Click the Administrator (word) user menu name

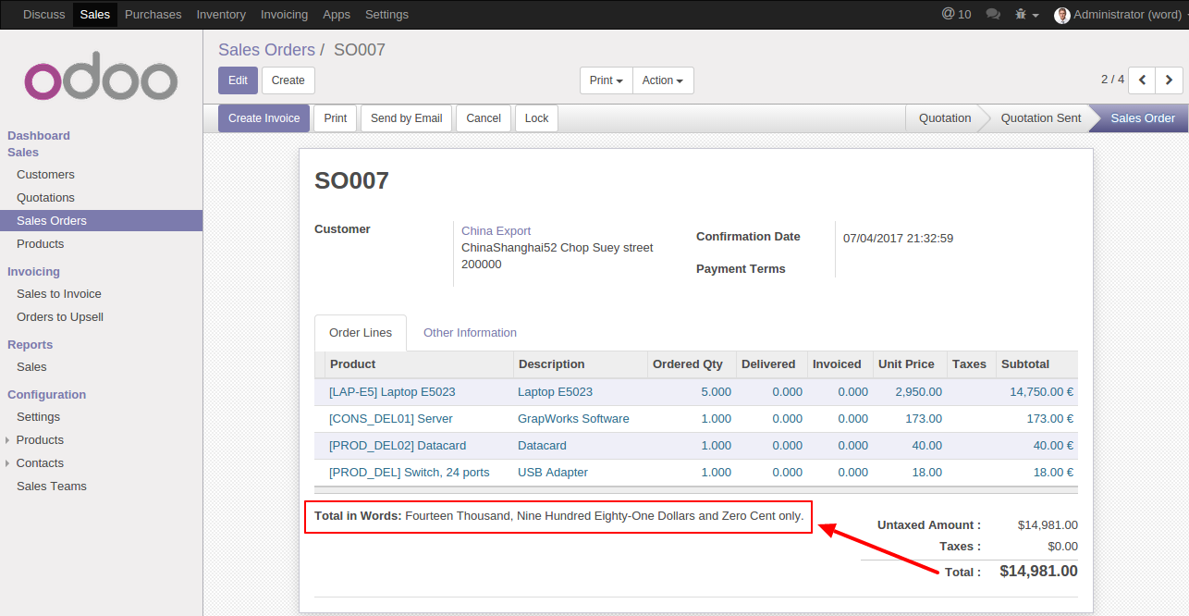[1128, 15]
